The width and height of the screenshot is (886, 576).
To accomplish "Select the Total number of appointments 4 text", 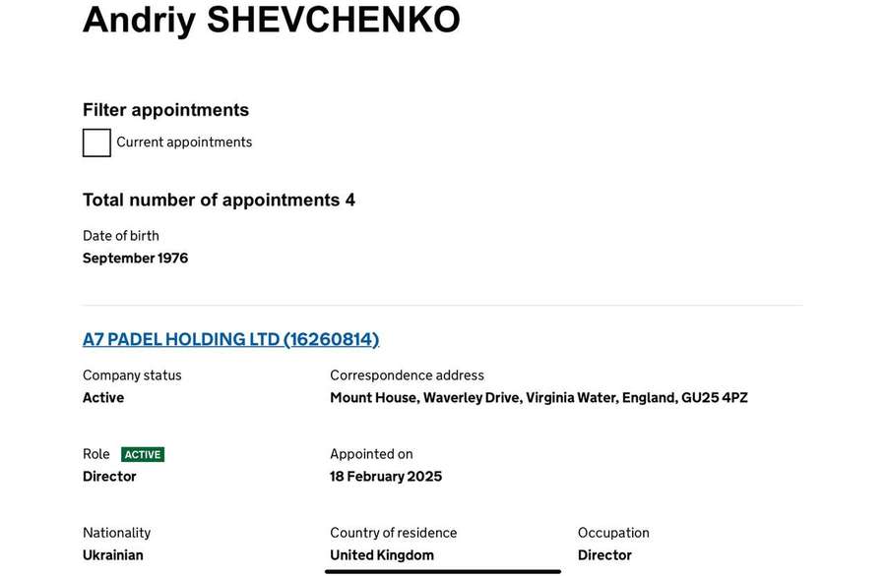I will 219,200.
